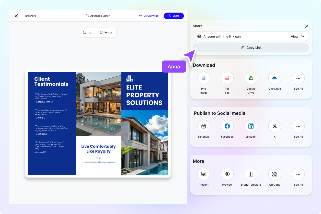See All options under More

[298, 174]
